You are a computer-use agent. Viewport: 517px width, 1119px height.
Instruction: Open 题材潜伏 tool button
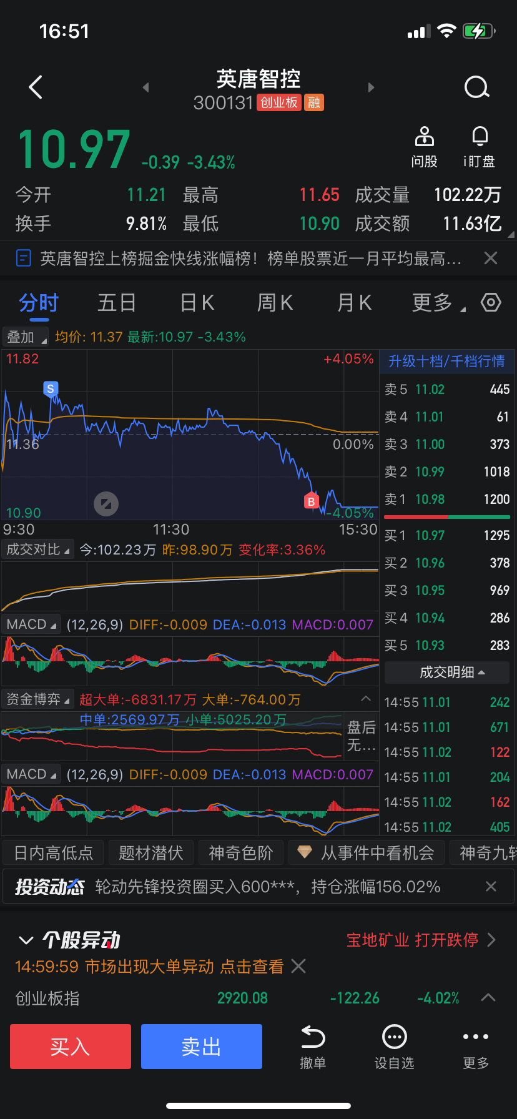click(x=151, y=852)
